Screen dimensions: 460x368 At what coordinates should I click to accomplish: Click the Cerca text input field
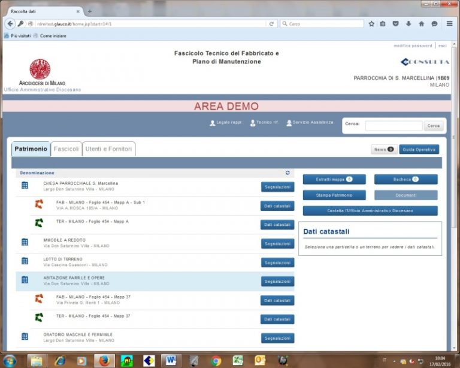tap(393, 126)
